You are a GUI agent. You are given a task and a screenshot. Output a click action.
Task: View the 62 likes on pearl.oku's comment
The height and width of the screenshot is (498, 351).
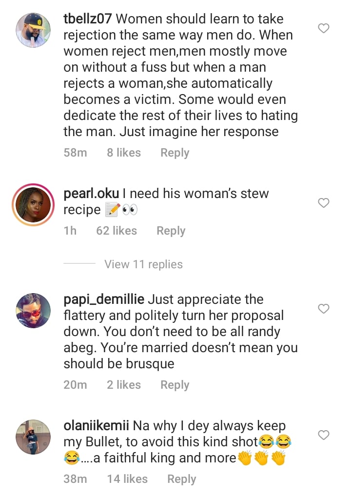coord(117,231)
